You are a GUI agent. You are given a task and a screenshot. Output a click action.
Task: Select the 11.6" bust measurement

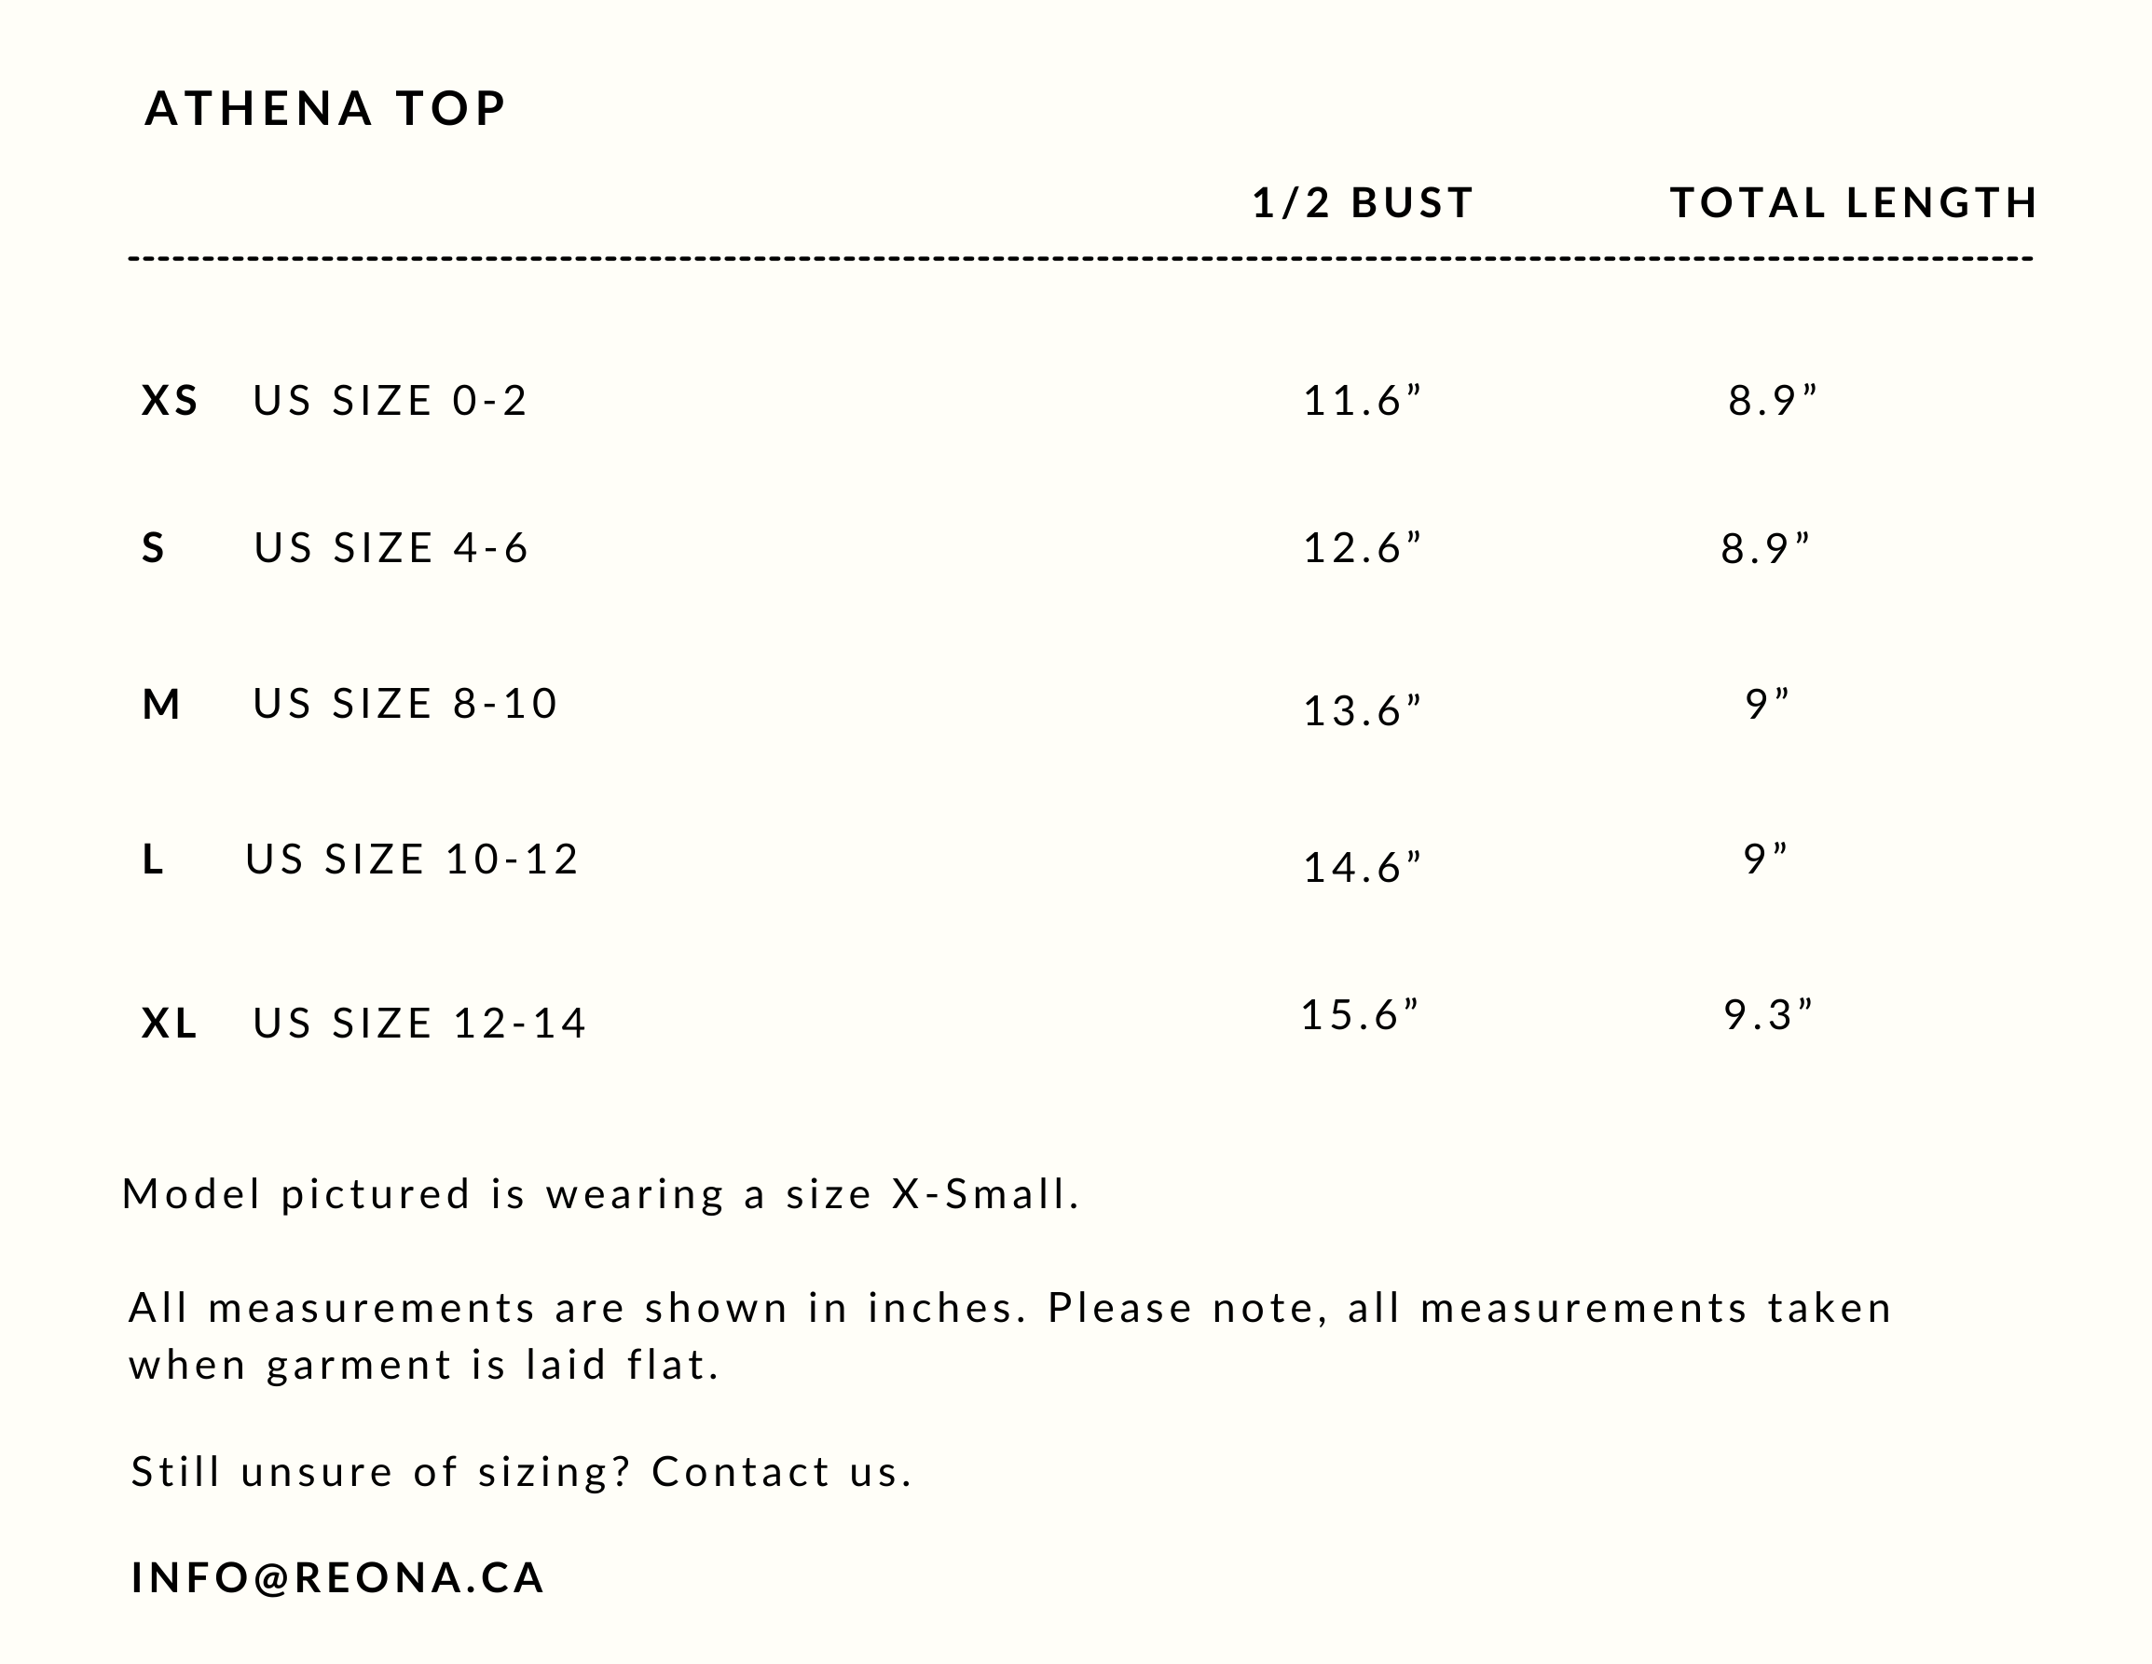point(1363,401)
